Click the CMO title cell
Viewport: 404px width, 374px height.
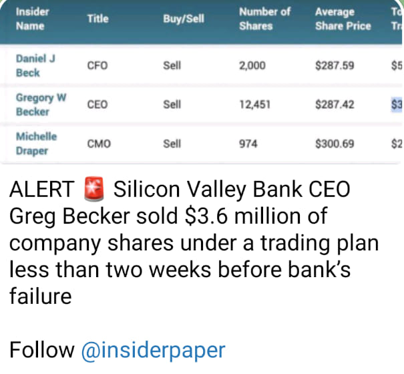(x=99, y=144)
